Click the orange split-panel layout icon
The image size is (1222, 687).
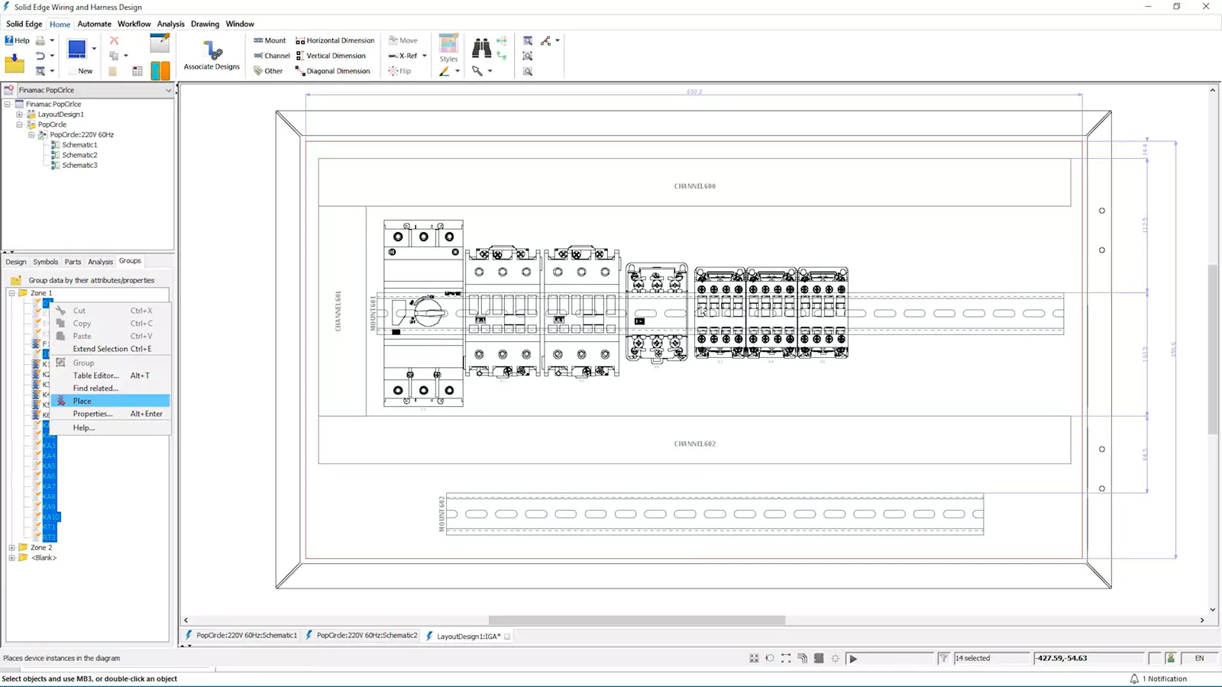pyautogui.click(x=160, y=70)
